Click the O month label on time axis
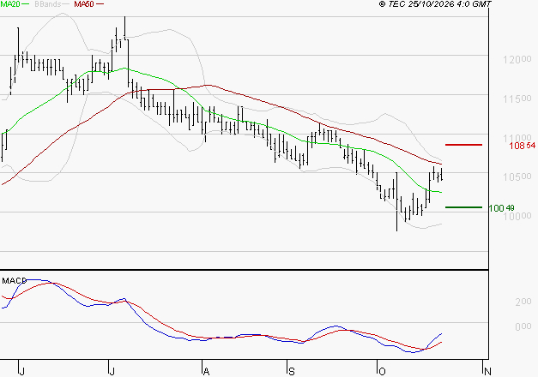This screenshot has width=538, height=377. click(x=382, y=371)
